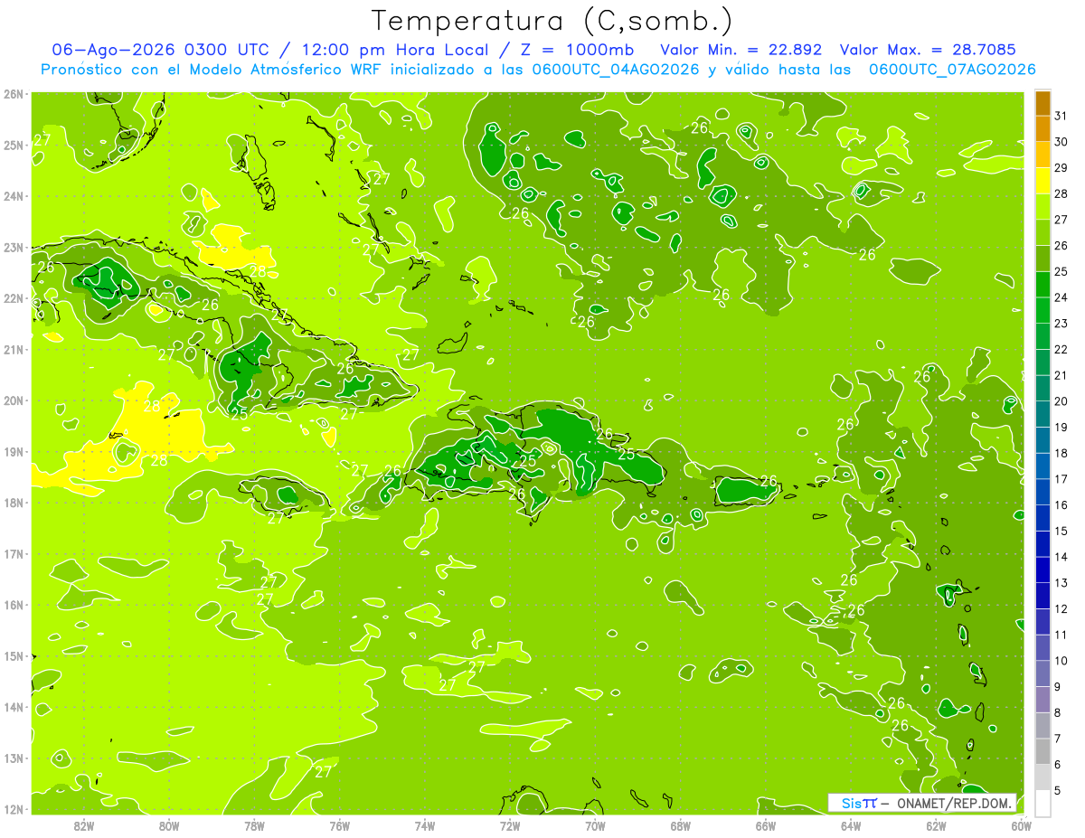Select the 'Valor Min. = 22.892' value
This screenshot has height=838, width=1085.
[x=741, y=50]
